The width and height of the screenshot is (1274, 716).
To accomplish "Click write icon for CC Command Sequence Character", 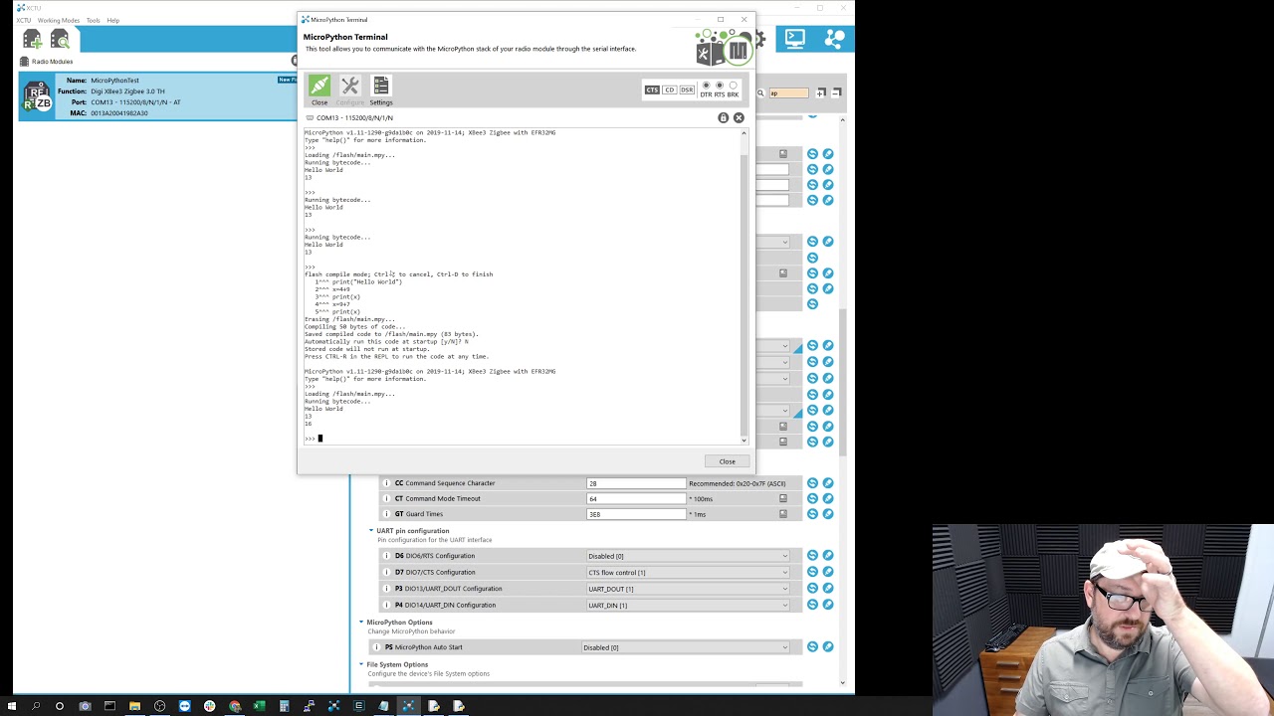I will (828, 483).
